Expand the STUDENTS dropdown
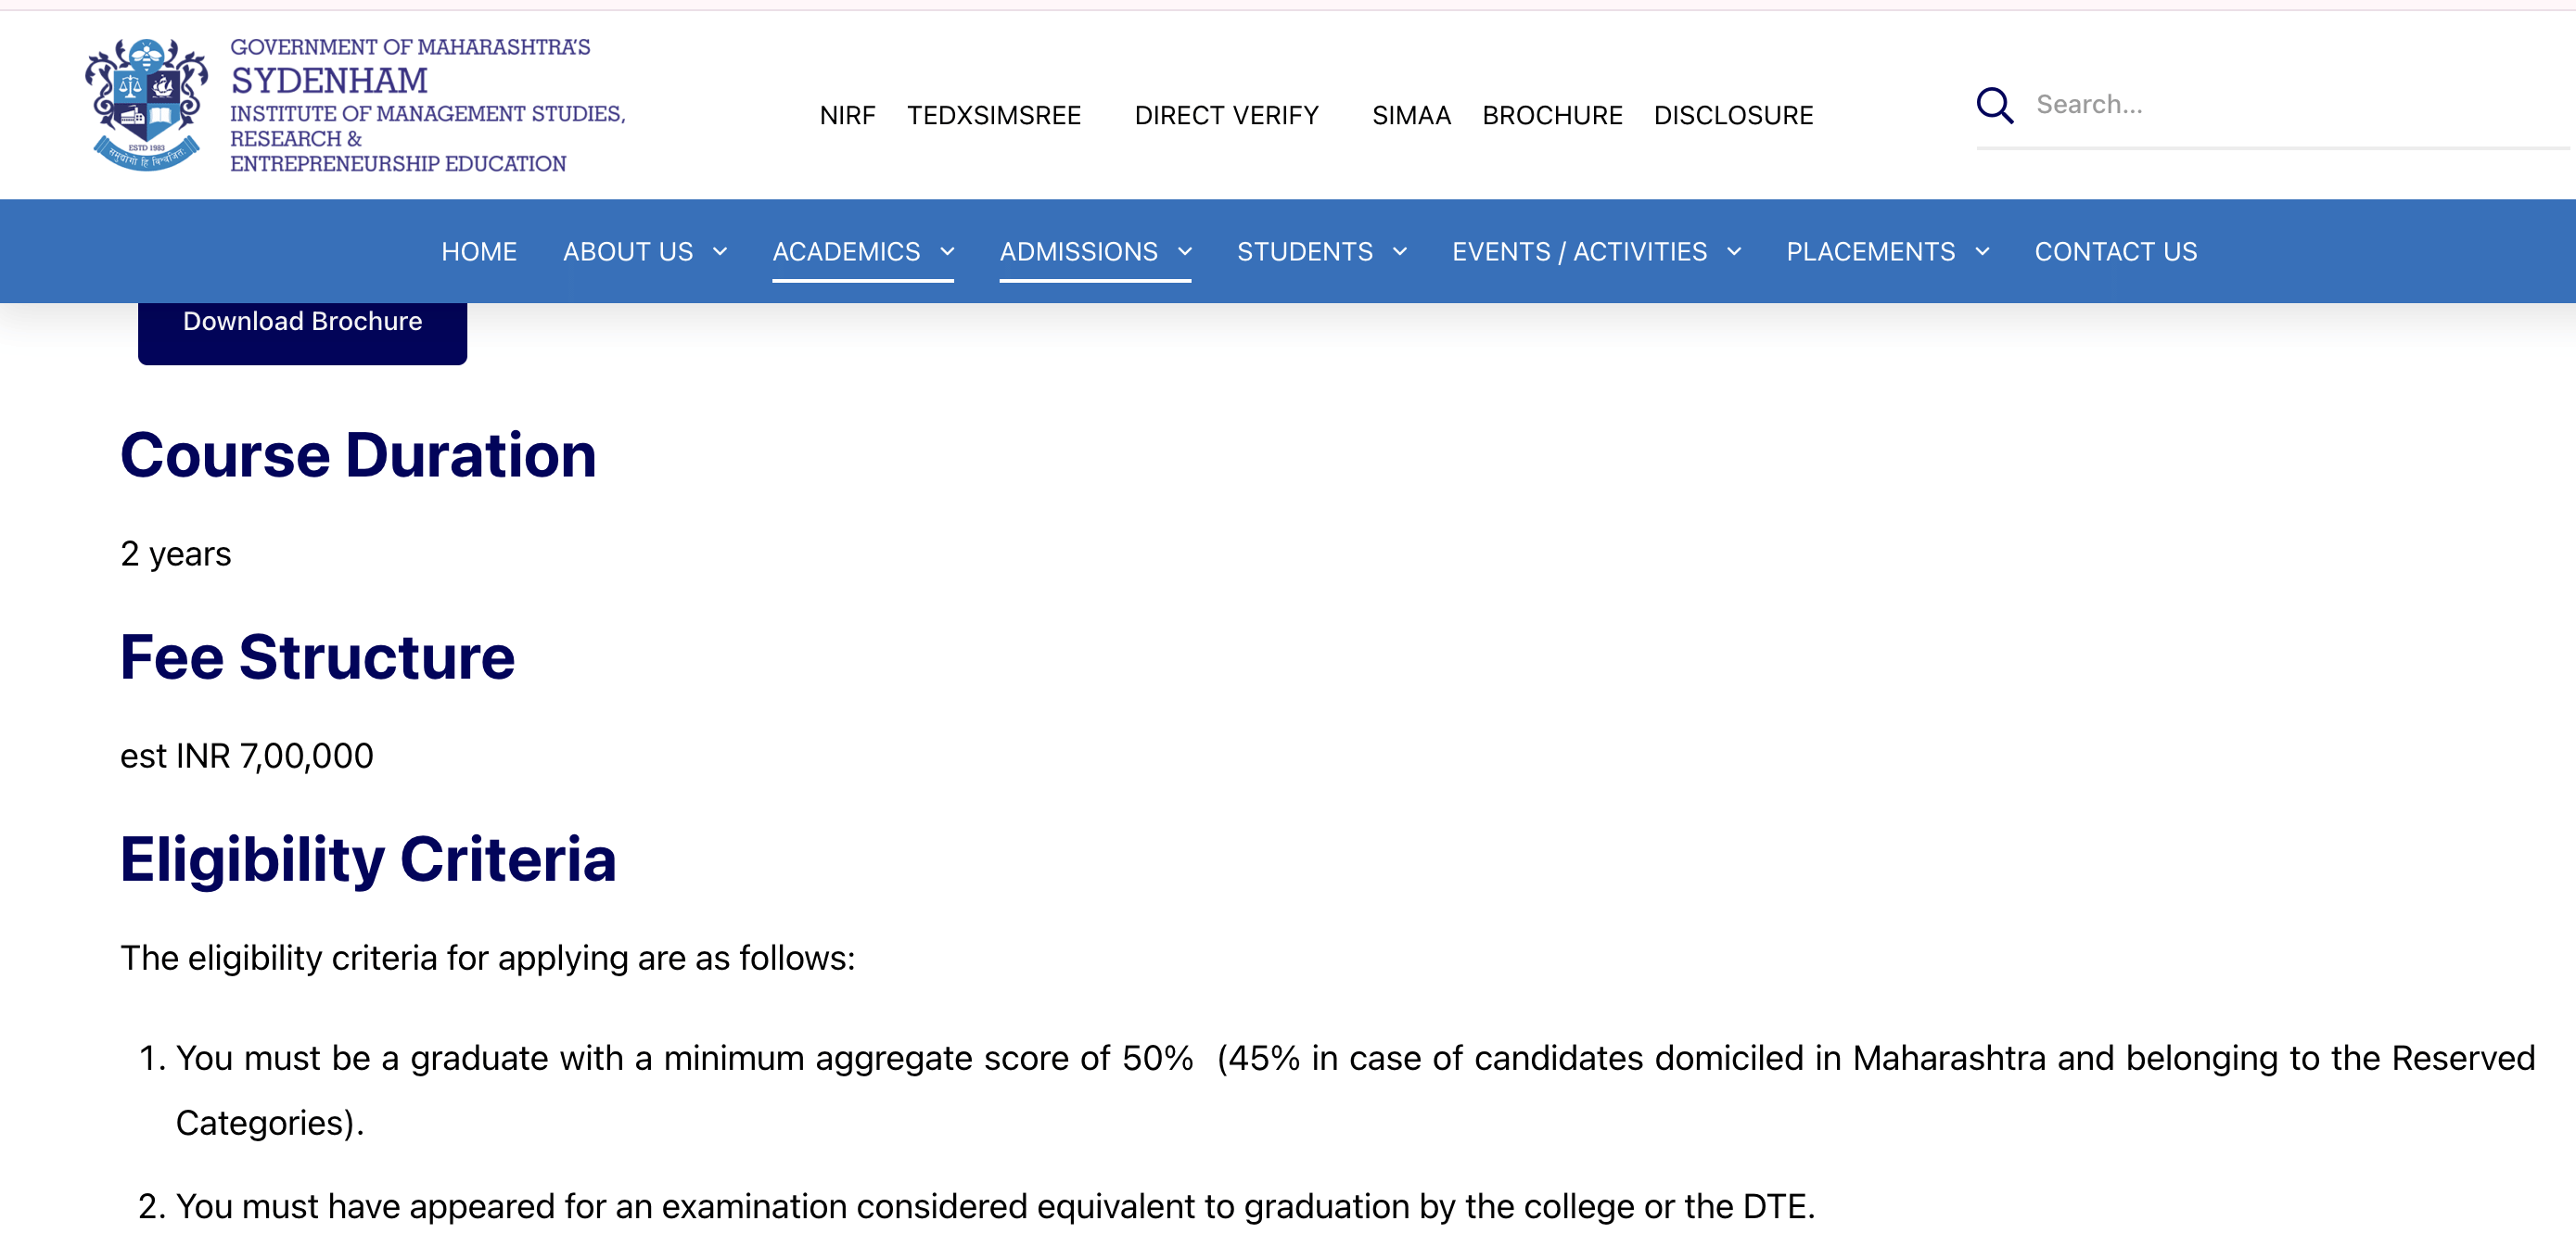Screen dimensions: 2576x1259 coord(1321,251)
